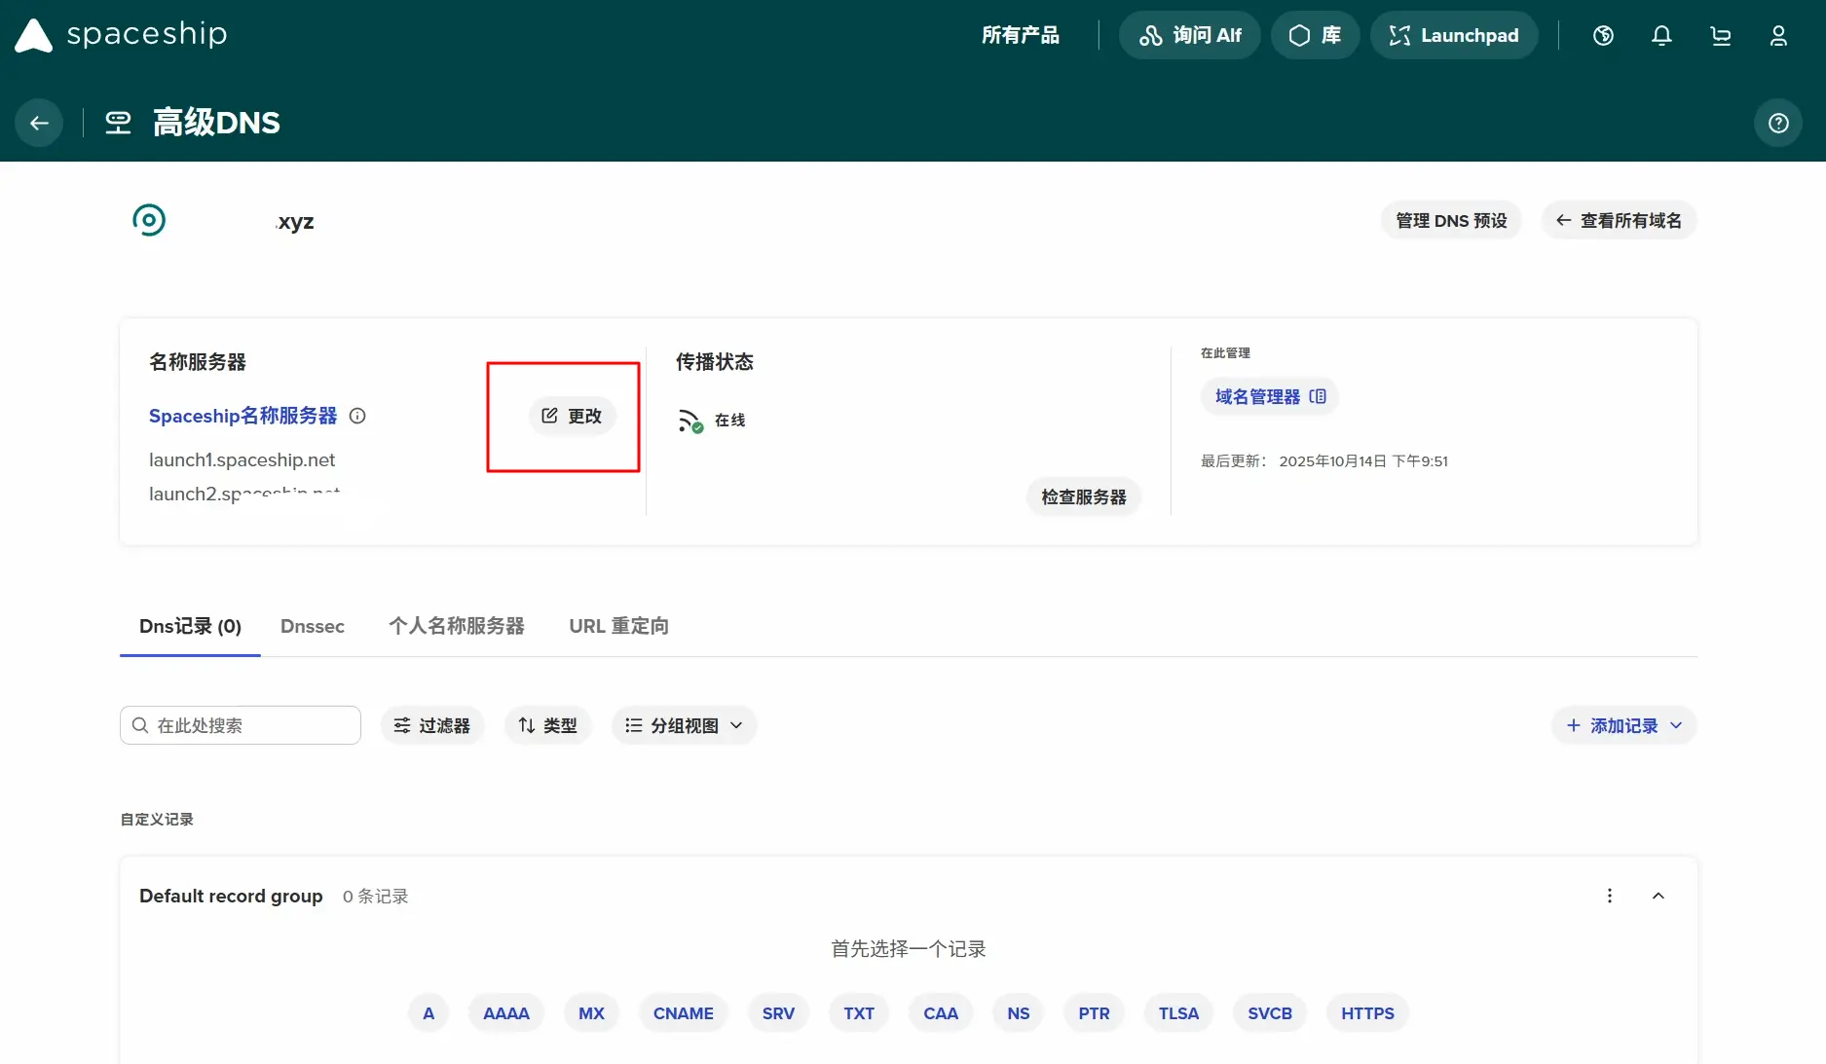The height and width of the screenshot is (1064, 1826).
Task: Choose the TXT record type
Action: coord(859,1013)
